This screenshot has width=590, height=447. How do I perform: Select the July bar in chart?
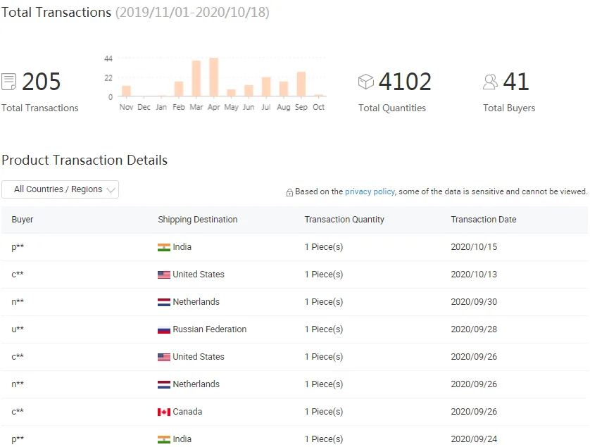(x=266, y=87)
